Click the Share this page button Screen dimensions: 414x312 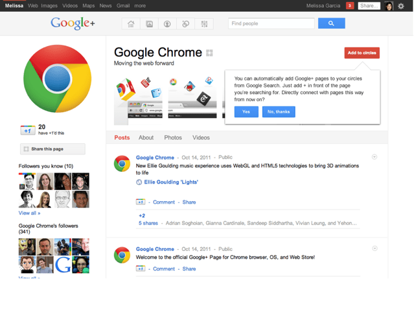[x=52, y=149]
